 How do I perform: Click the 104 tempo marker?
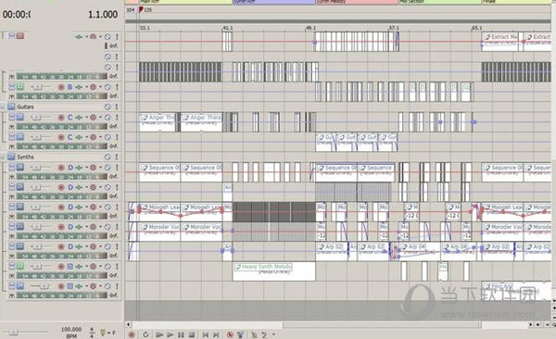(x=131, y=10)
